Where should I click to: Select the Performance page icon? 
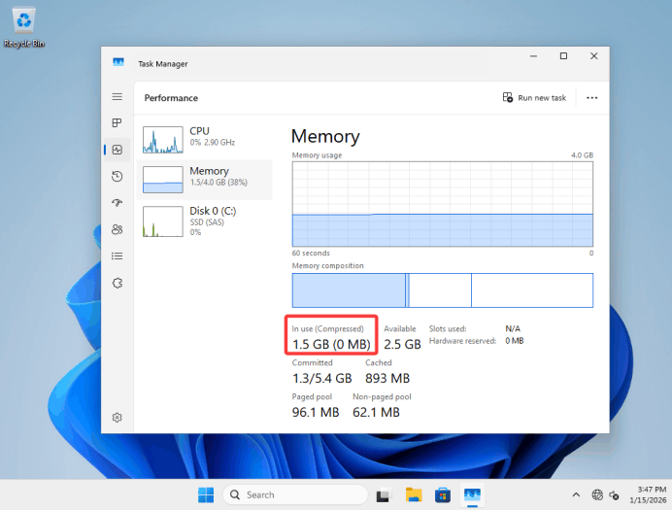click(117, 150)
